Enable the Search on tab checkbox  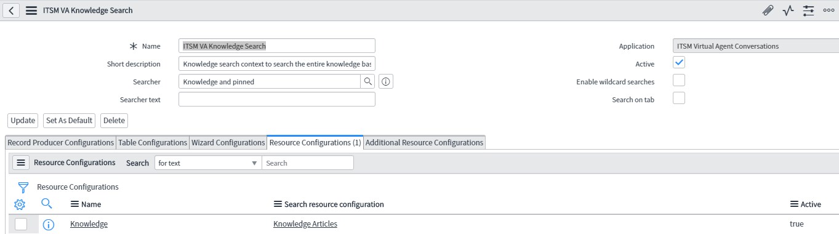pyautogui.click(x=679, y=98)
